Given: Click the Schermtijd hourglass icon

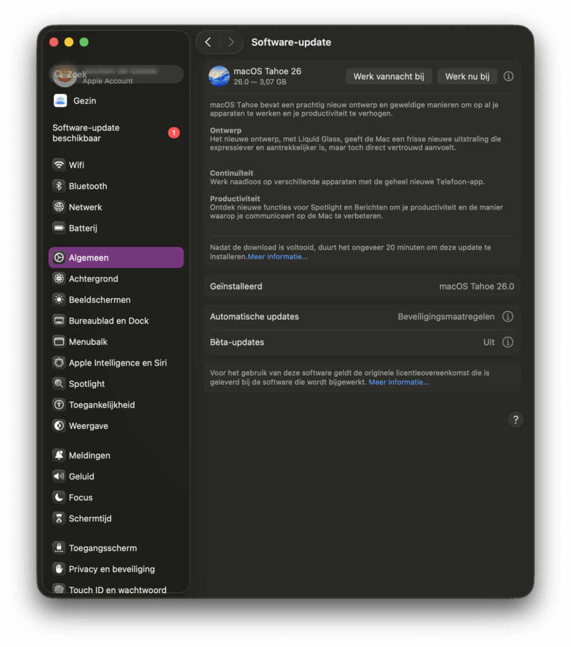Looking at the screenshot, I should 59,518.
